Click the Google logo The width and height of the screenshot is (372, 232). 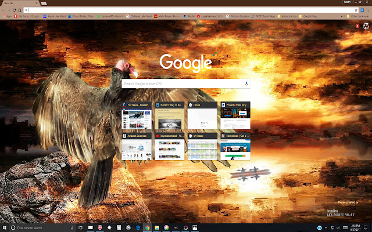(x=185, y=62)
